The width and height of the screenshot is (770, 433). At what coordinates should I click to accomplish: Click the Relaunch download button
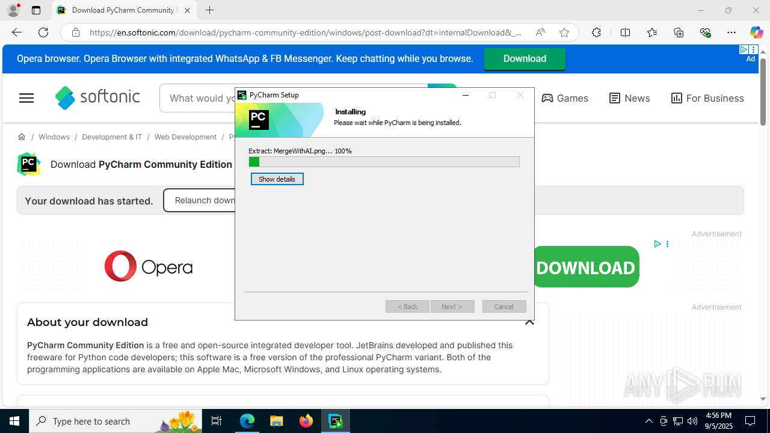[200, 200]
